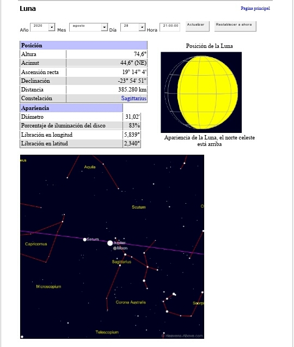Image resolution: width=294 pixels, height=347 pixels.
Task: Click the Posición section header
Action: 83,45
